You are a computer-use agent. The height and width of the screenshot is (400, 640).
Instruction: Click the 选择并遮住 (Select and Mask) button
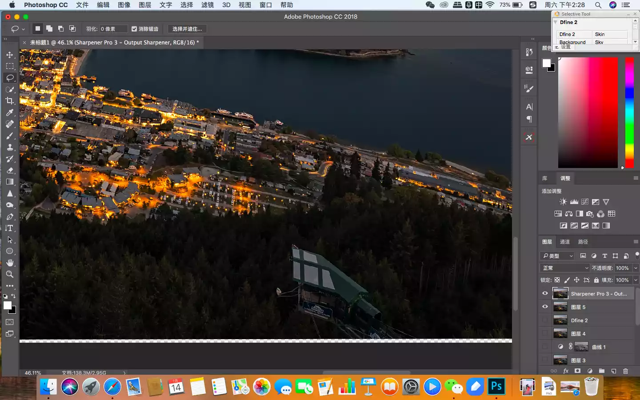click(187, 29)
